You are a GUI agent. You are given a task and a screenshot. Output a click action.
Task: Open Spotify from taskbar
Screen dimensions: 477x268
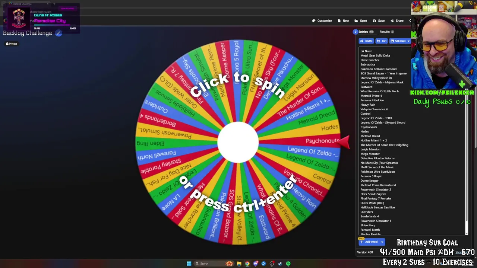pos(288,264)
